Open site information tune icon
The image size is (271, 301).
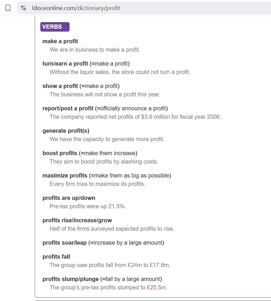coord(23,8)
